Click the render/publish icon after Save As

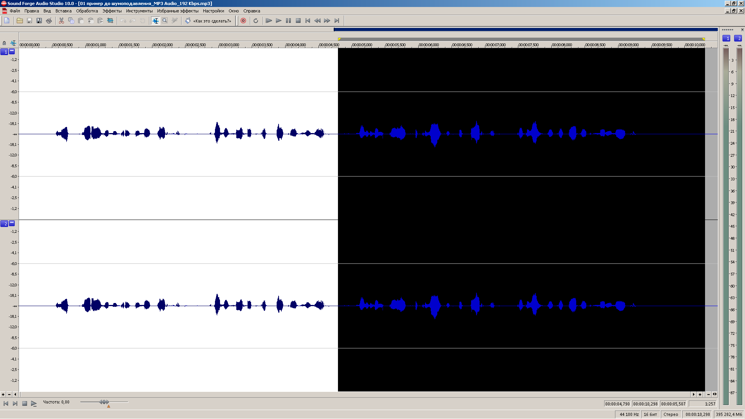point(49,21)
